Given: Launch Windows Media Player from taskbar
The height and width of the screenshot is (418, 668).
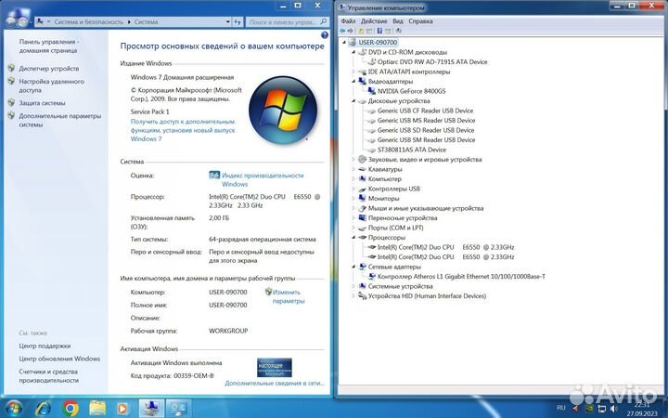Looking at the screenshot, I should 122,409.
